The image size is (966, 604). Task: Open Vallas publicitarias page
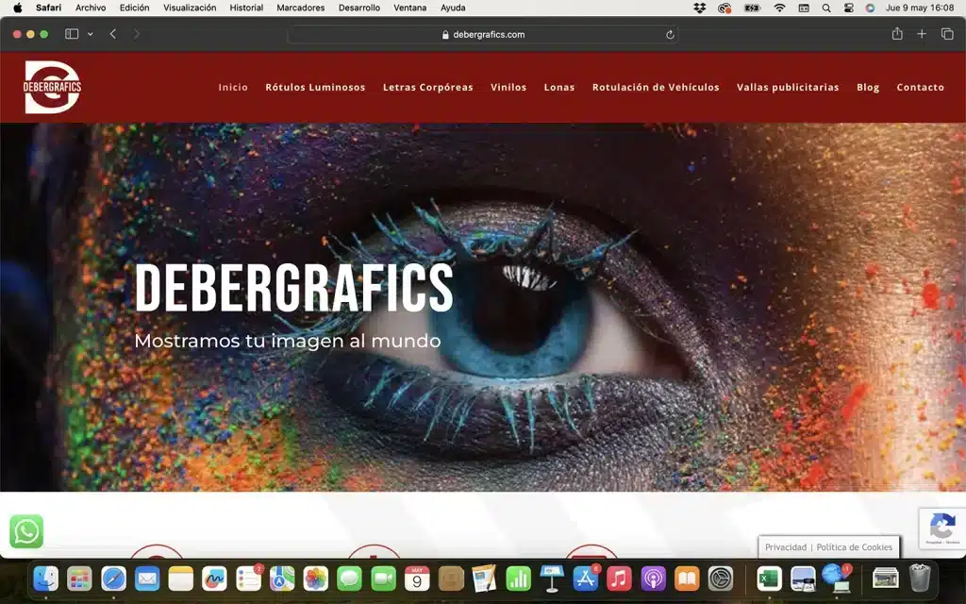tap(788, 88)
